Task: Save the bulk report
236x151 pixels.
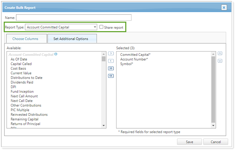Action: [x=189, y=142]
